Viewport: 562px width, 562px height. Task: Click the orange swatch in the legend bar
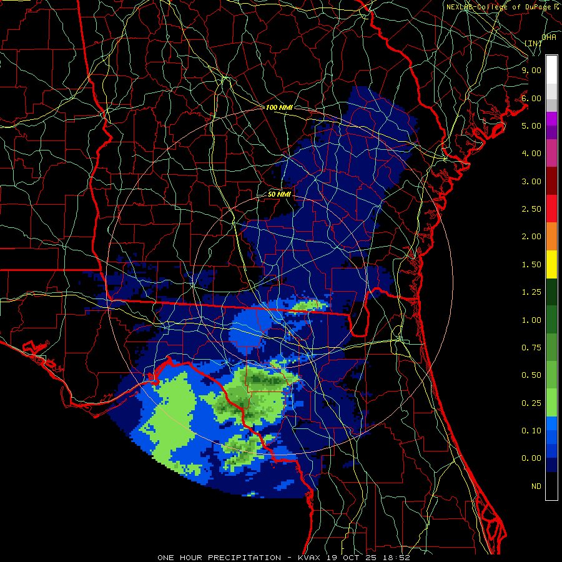tap(551, 237)
